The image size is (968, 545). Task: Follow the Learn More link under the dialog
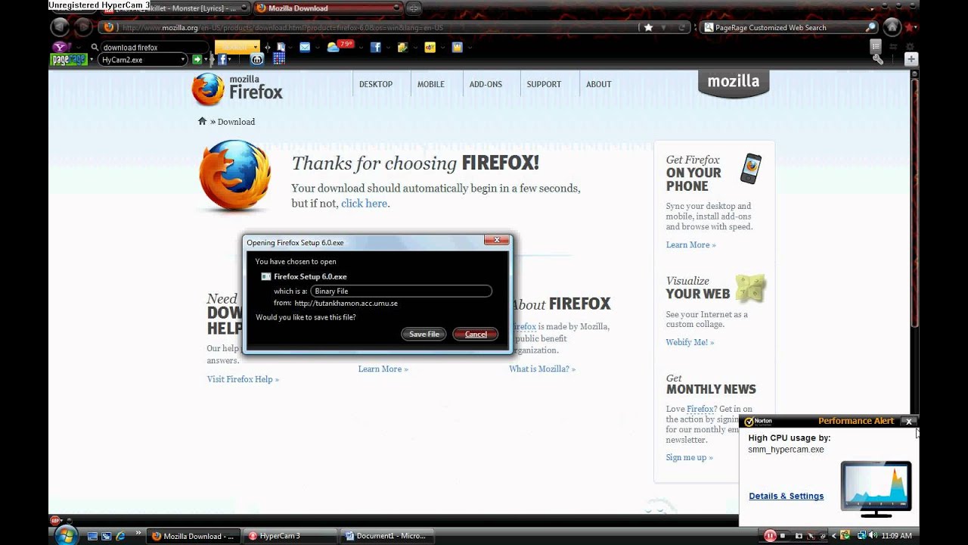coord(383,369)
